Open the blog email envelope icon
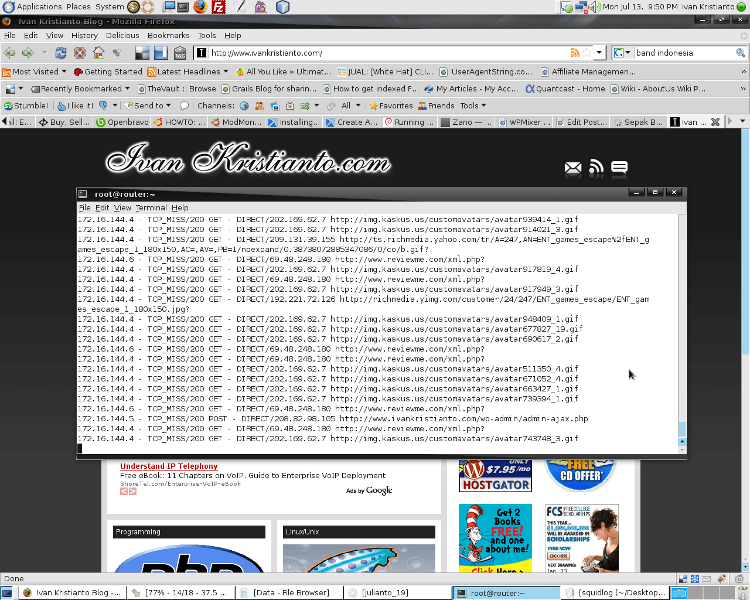This screenshot has height=600, width=750. tap(573, 169)
